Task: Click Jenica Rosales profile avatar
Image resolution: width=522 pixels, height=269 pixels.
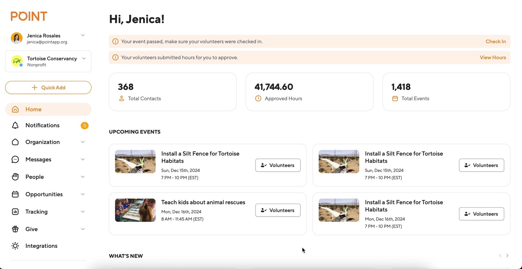Action: (x=17, y=38)
